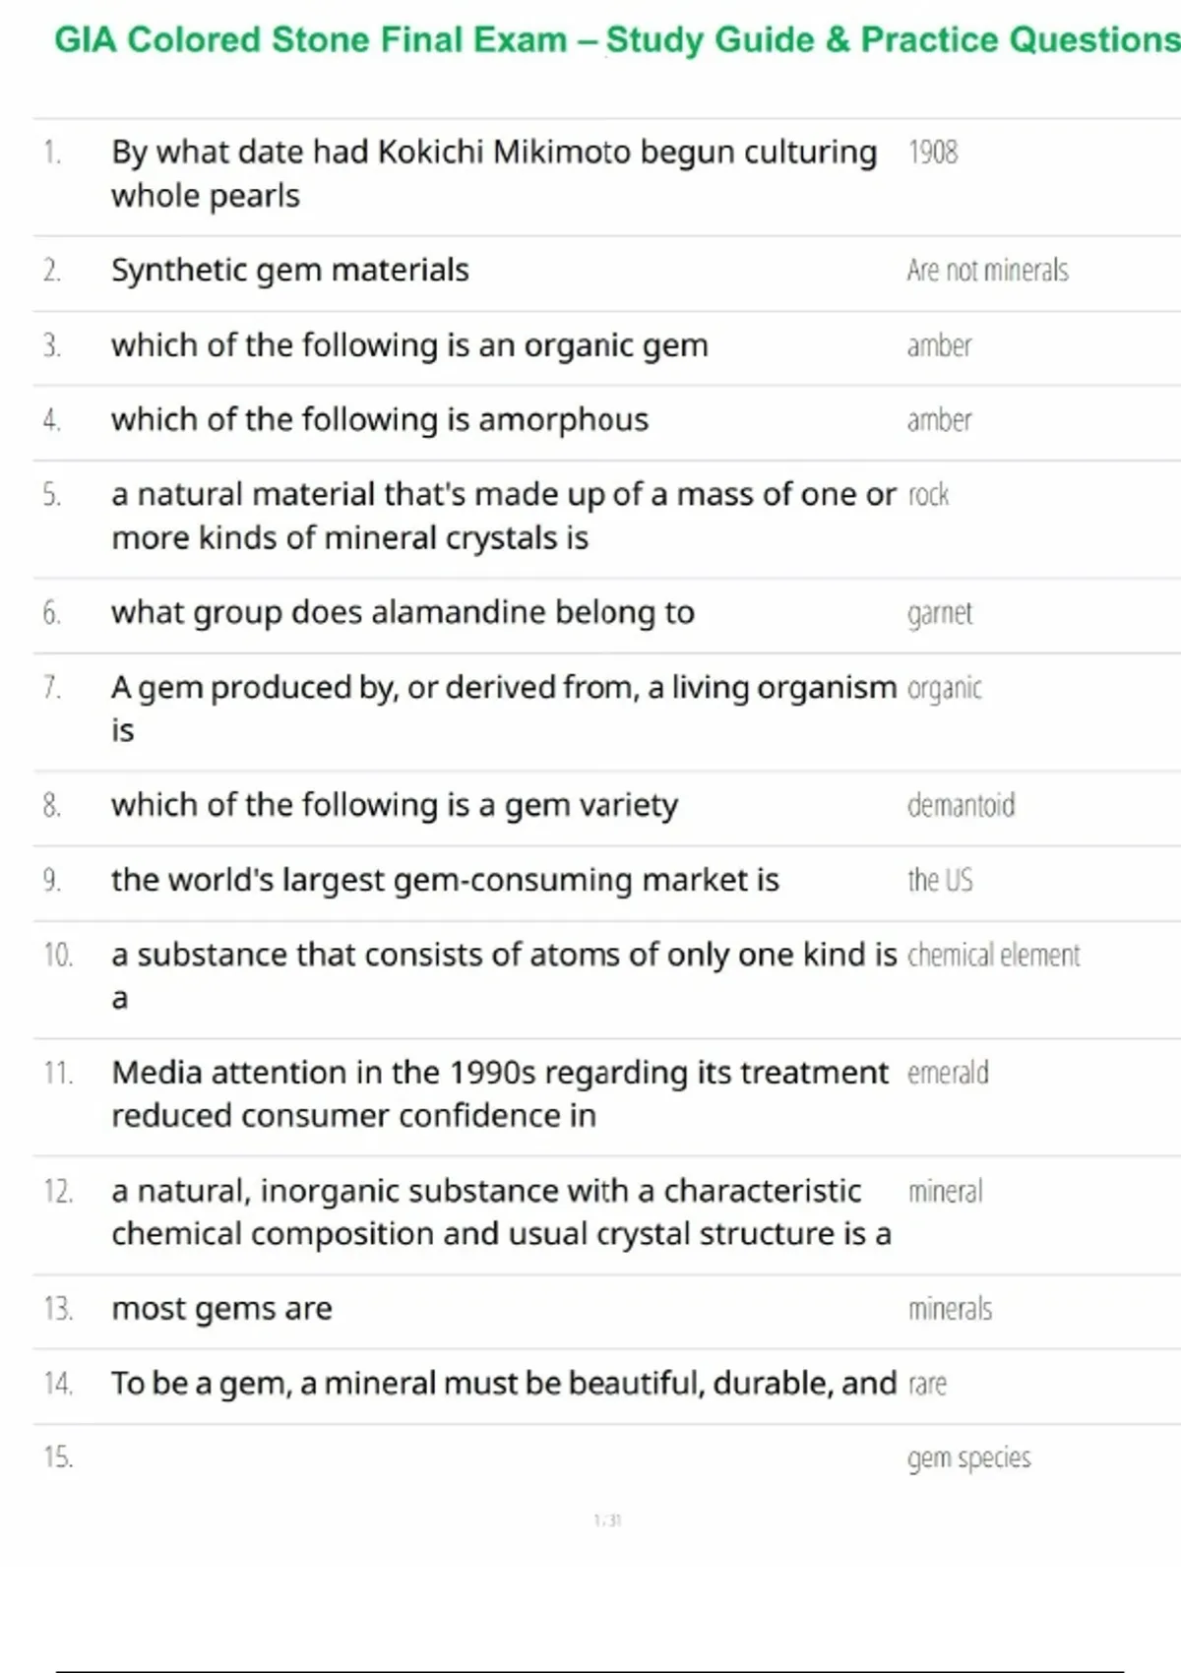Select the answer "rock"
The width and height of the screenshot is (1181, 1673).
tap(928, 495)
